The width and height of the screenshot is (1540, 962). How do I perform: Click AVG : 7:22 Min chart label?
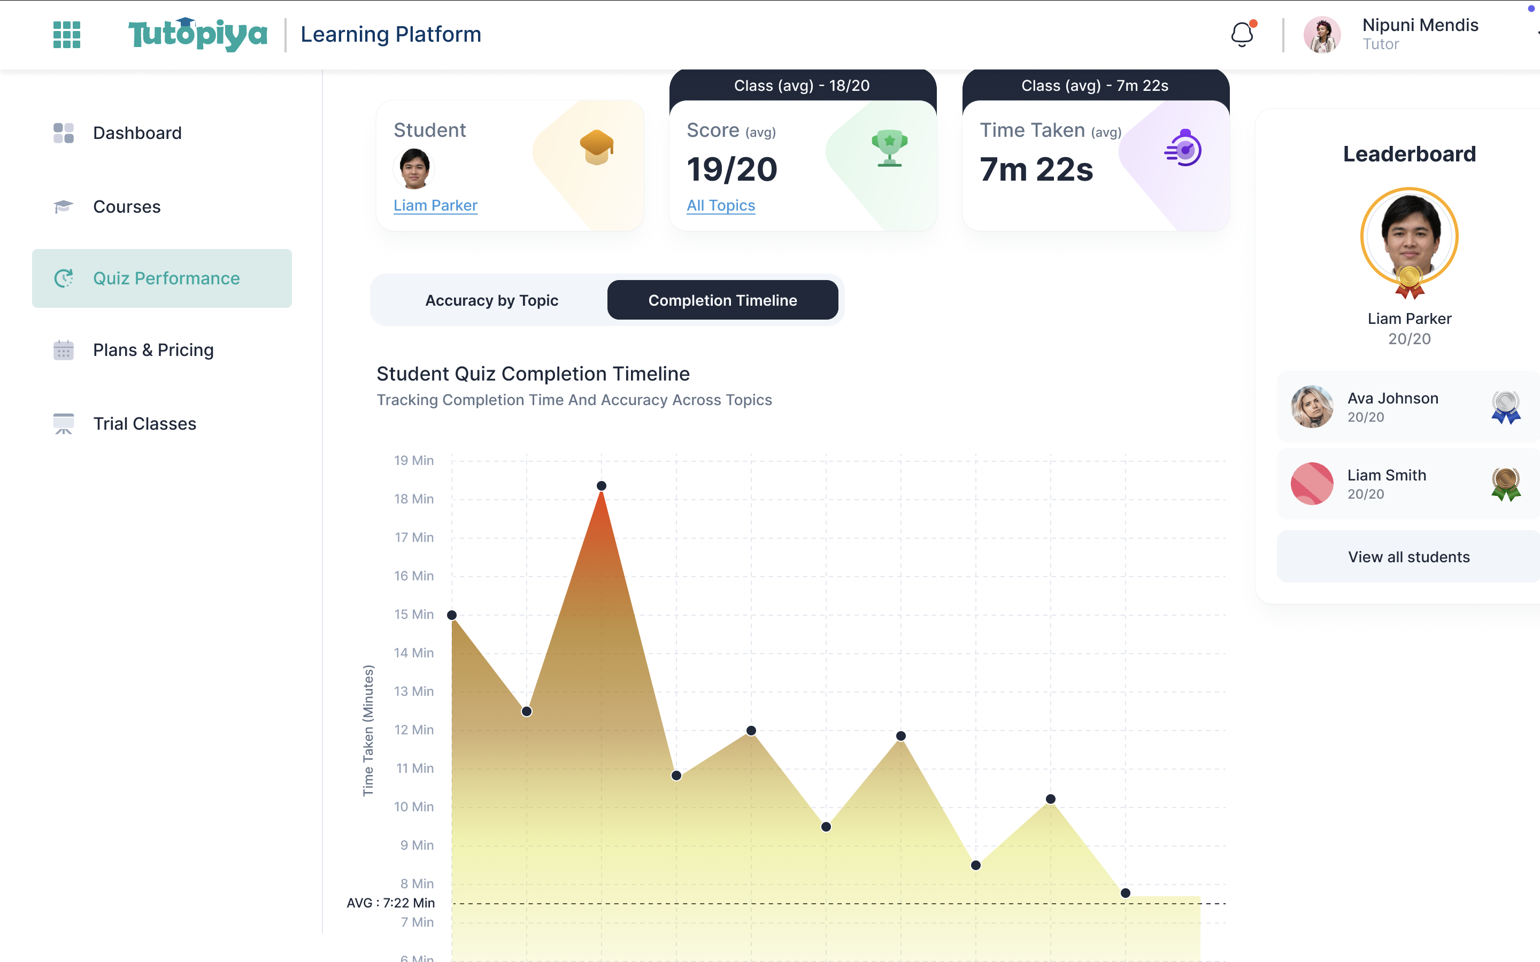point(391,903)
